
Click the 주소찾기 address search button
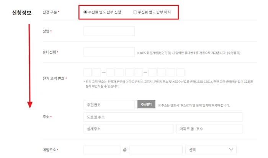pyautogui.click(x=146, y=104)
